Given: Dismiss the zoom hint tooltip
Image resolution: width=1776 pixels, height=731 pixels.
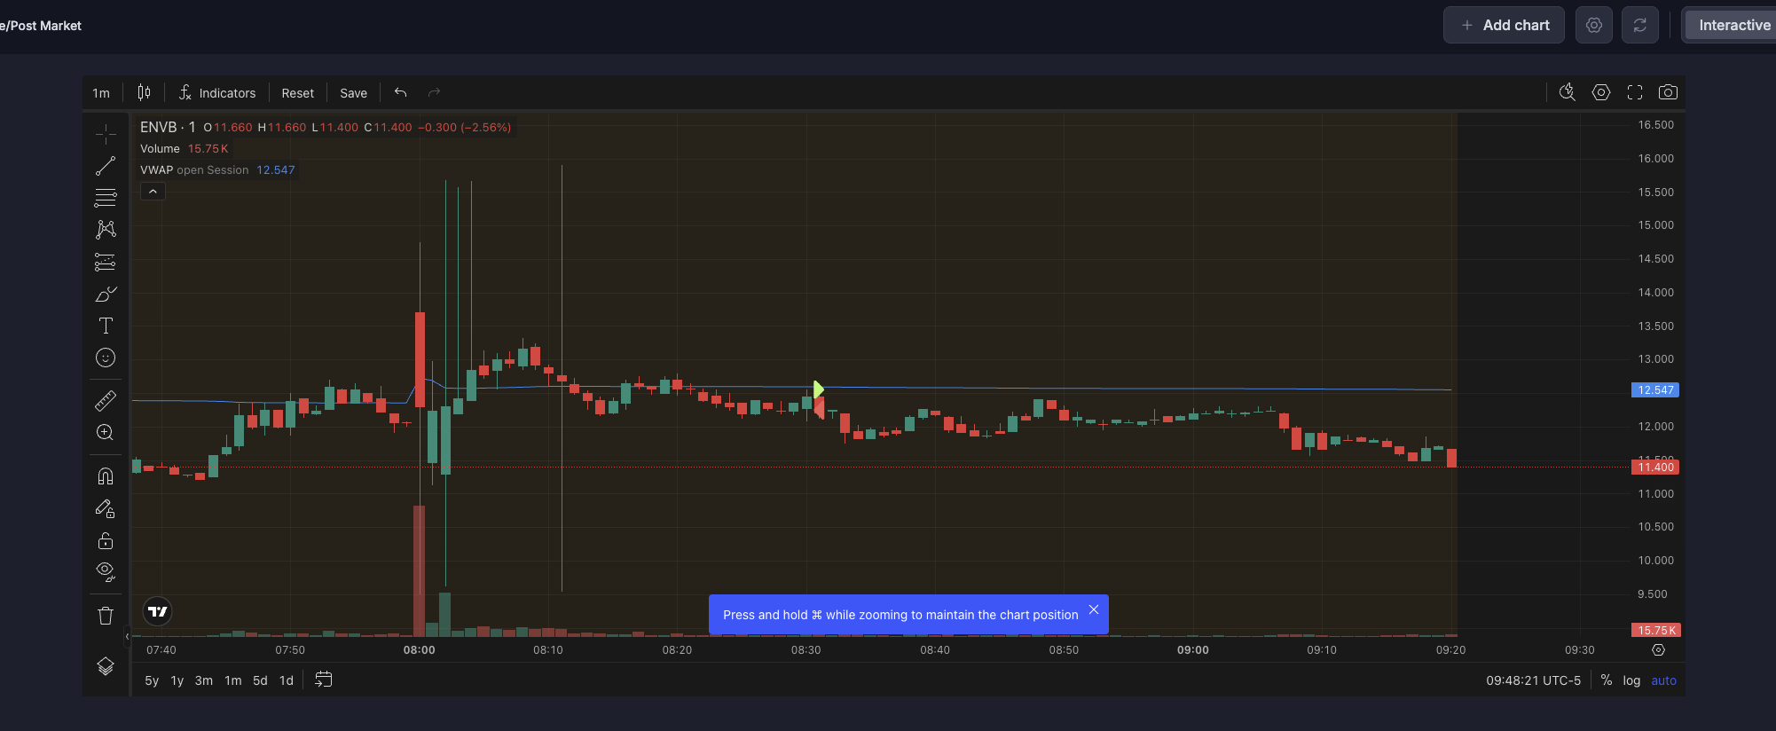Looking at the screenshot, I should pyautogui.click(x=1094, y=609).
